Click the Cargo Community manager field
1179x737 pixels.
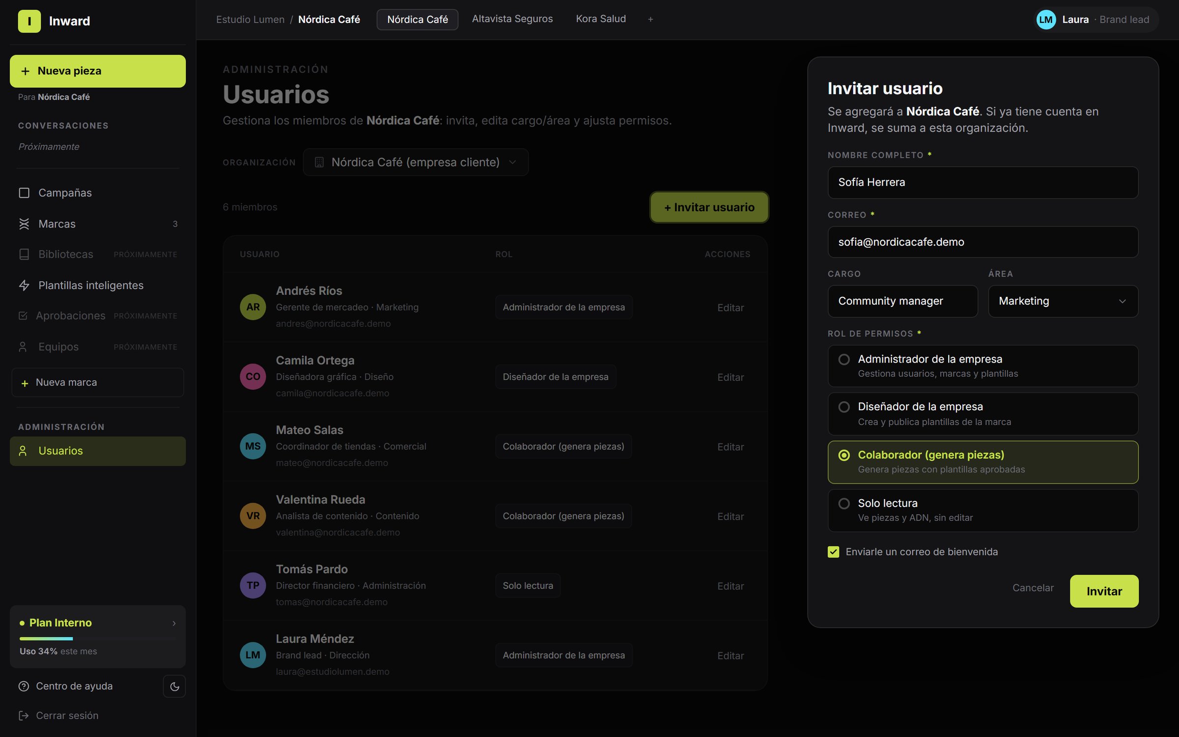[902, 301]
